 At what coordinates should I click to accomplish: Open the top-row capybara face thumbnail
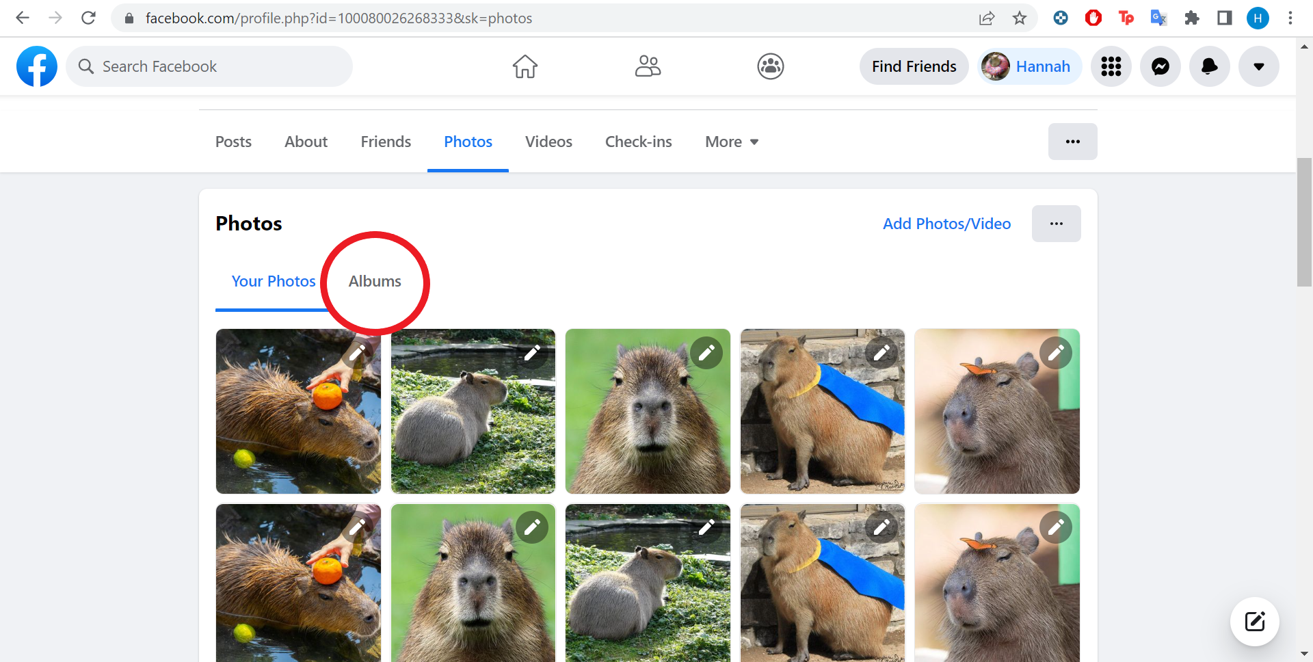[648, 411]
